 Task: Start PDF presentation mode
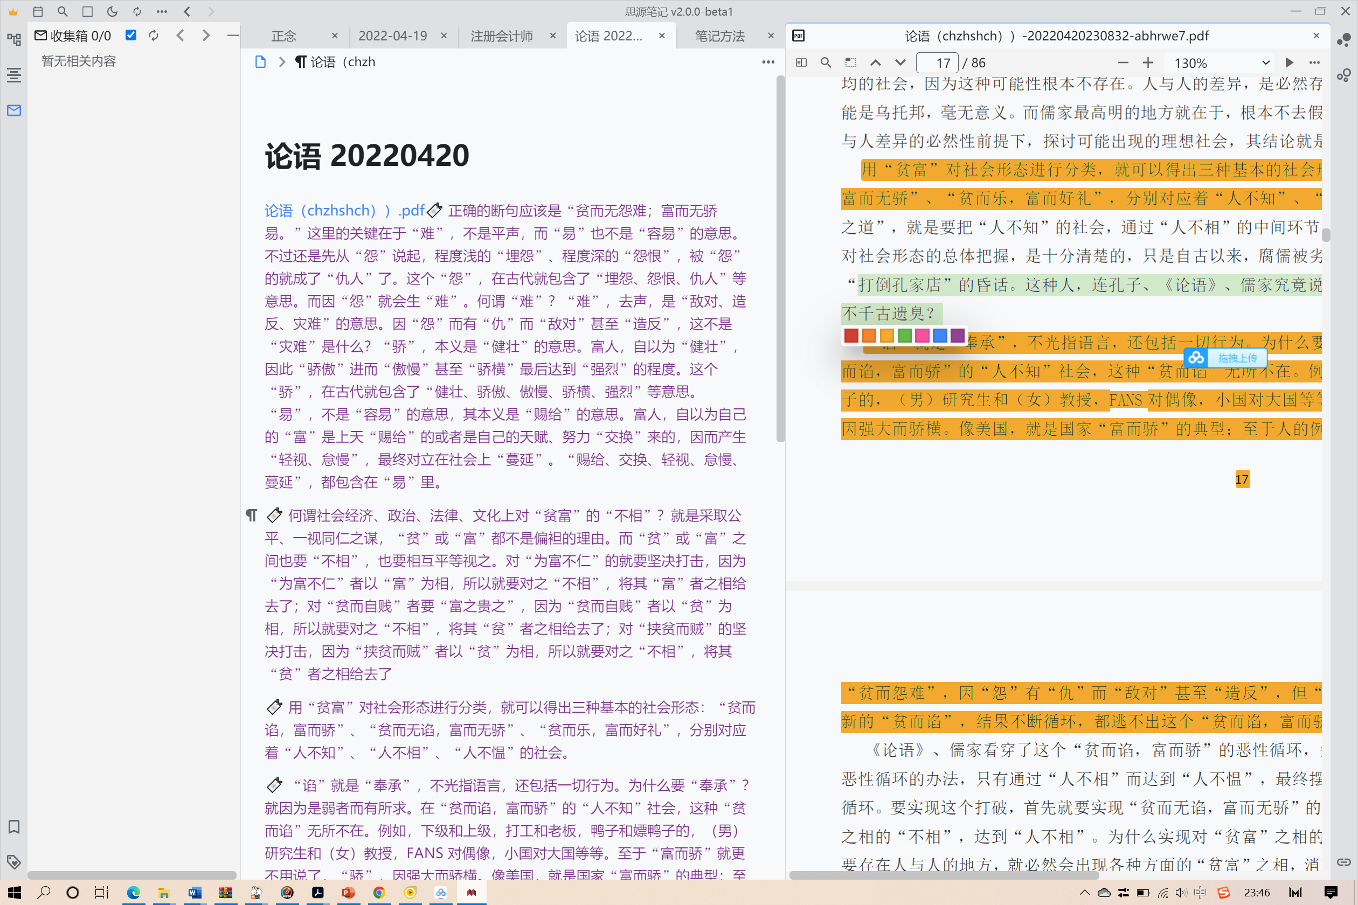pyautogui.click(x=1288, y=62)
